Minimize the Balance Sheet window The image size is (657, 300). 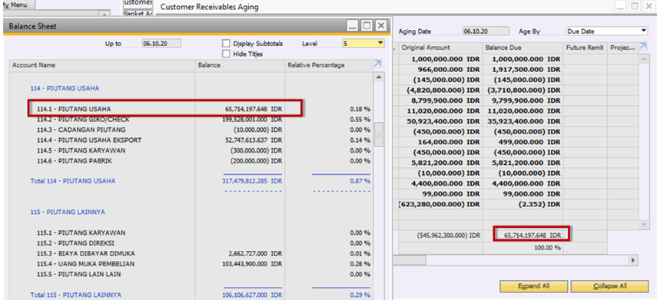click(x=353, y=25)
